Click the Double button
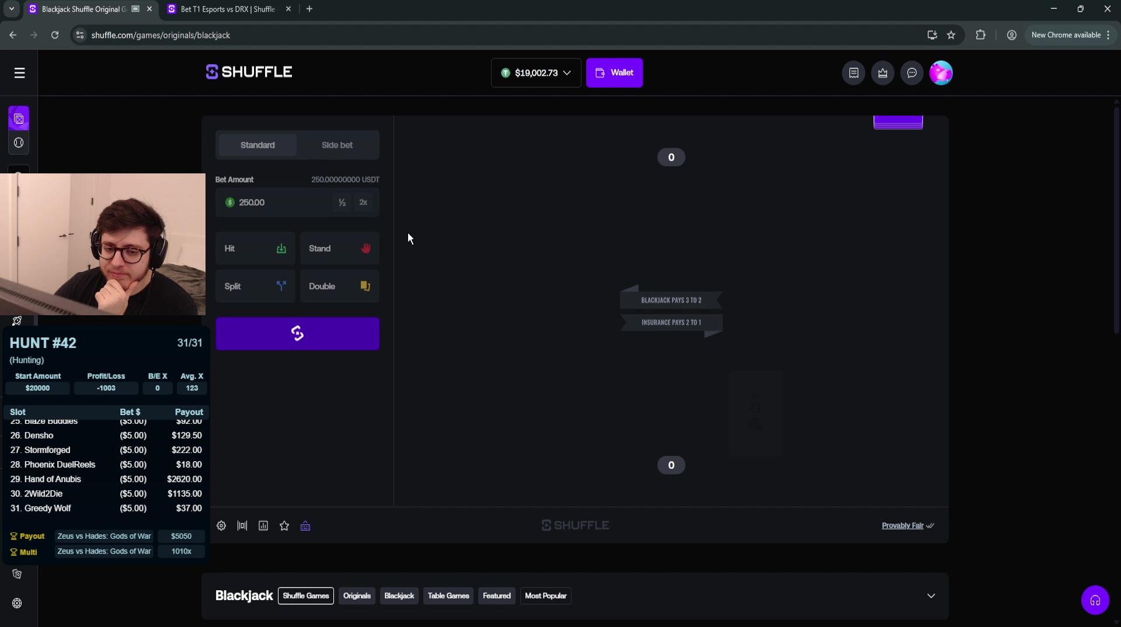The height and width of the screenshot is (627, 1121). [340, 286]
